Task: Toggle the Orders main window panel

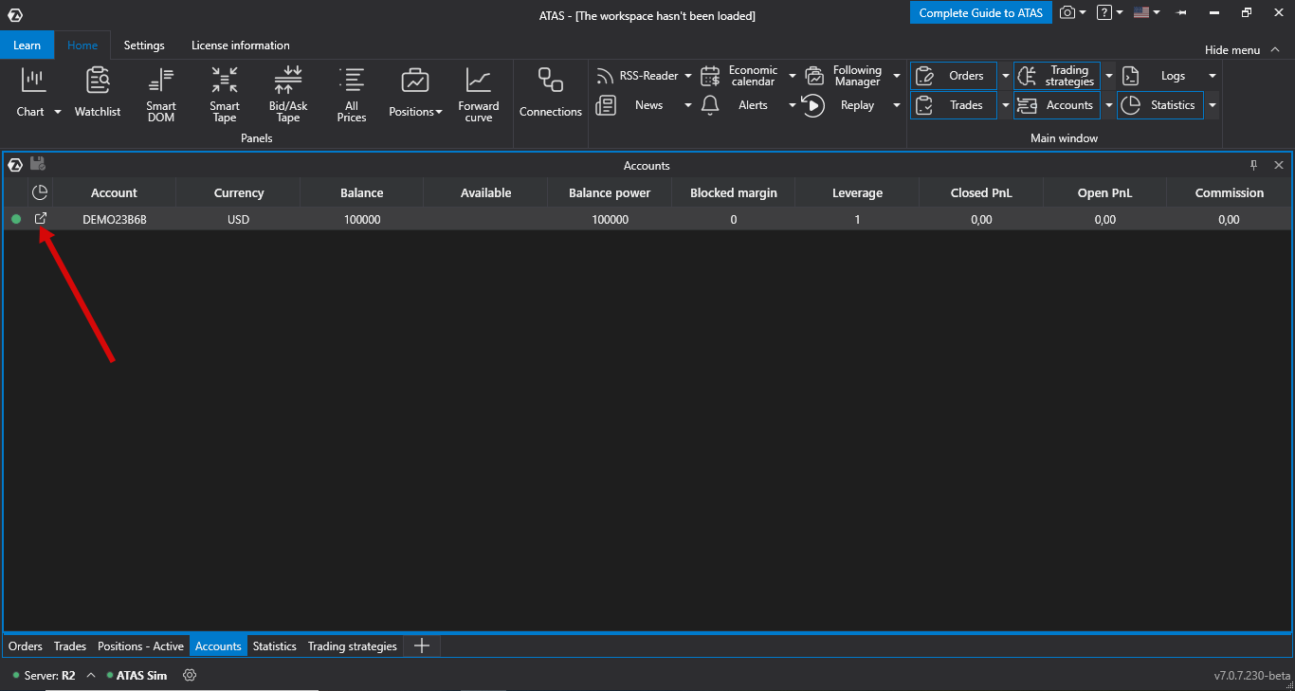Action: click(954, 76)
